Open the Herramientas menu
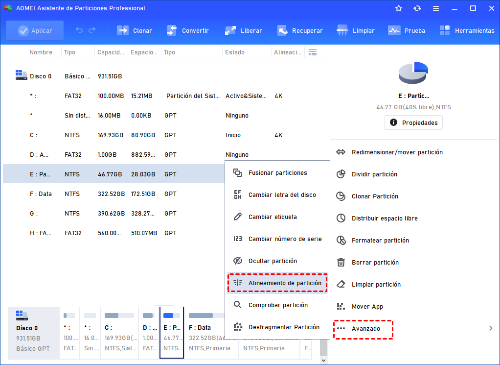The image size is (500, 365). tap(467, 30)
